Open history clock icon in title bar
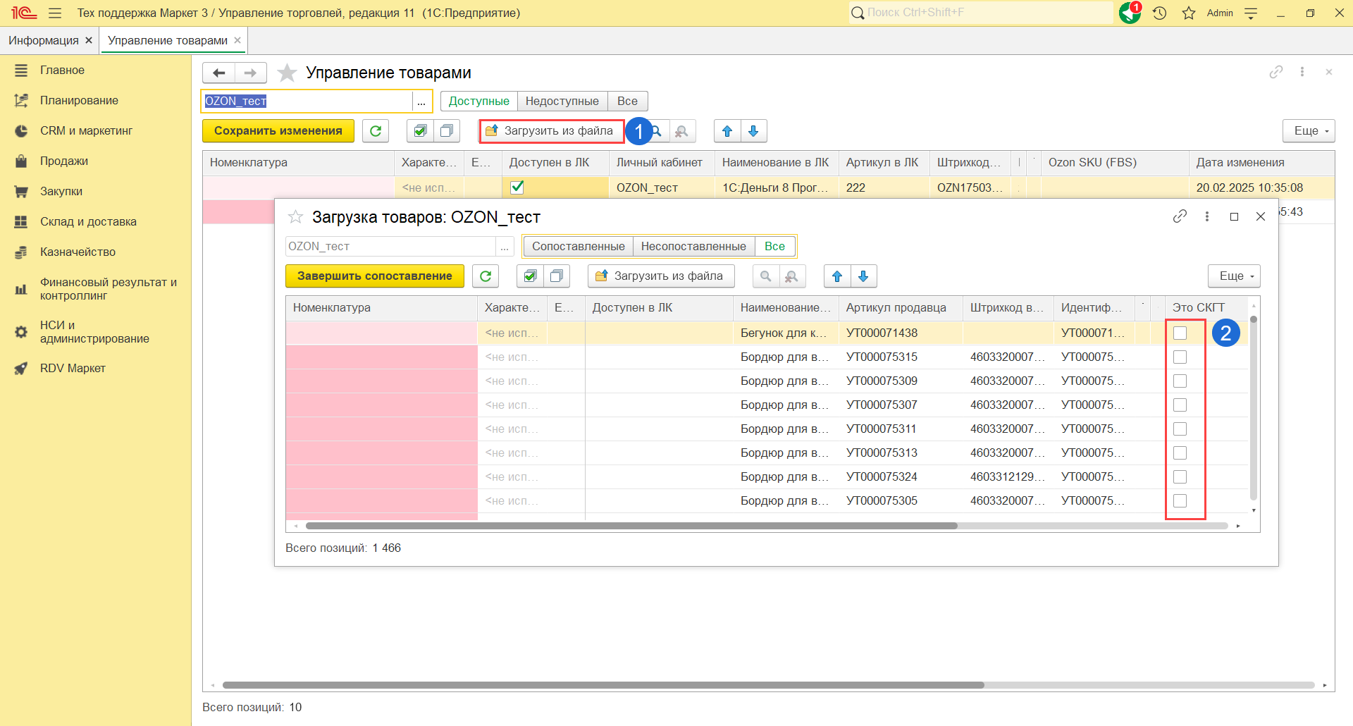Screen dimensions: 1353x726 coord(1160,13)
